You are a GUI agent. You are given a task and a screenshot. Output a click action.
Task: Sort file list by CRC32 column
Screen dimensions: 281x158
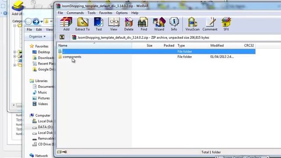tap(249, 46)
